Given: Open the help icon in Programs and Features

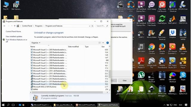Looking at the screenshot, I should point(107,43).
